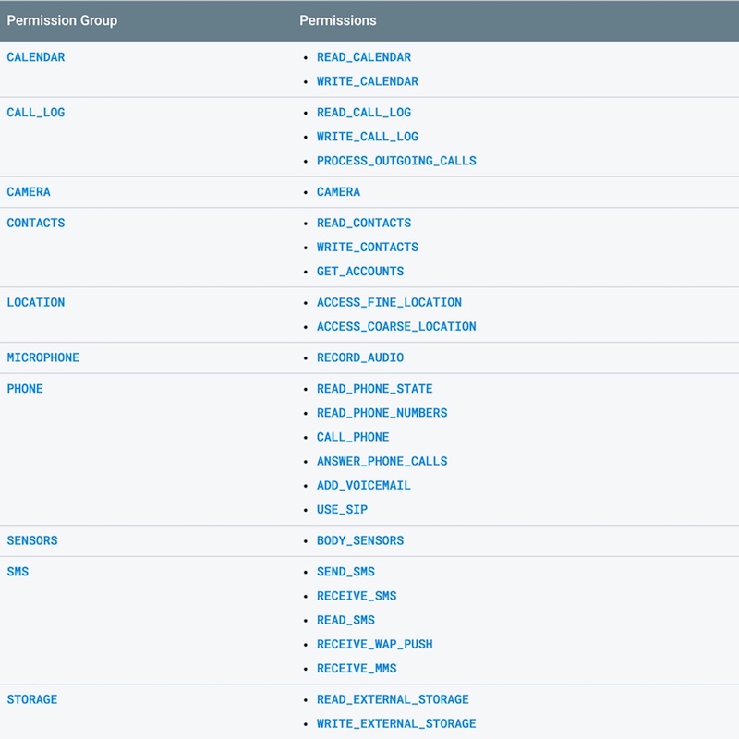This screenshot has width=739, height=739.
Task: Click the SEND_SMS permission link
Action: click(345, 572)
